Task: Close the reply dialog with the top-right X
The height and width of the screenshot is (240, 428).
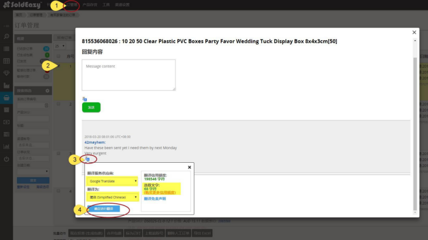Action: pos(414,32)
